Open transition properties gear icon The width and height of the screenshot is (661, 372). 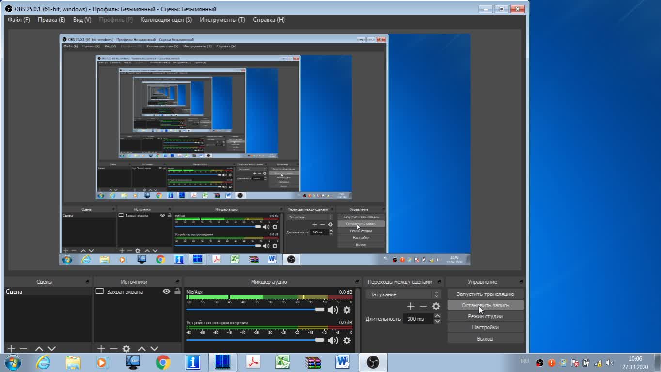click(436, 306)
